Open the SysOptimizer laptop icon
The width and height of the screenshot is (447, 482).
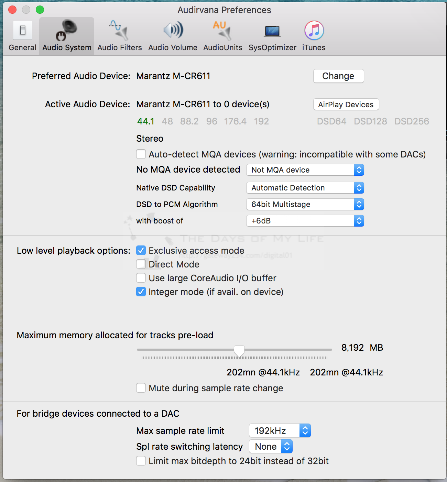pyautogui.click(x=272, y=31)
